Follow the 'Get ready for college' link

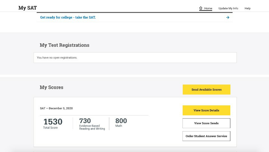click(x=68, y=17)
